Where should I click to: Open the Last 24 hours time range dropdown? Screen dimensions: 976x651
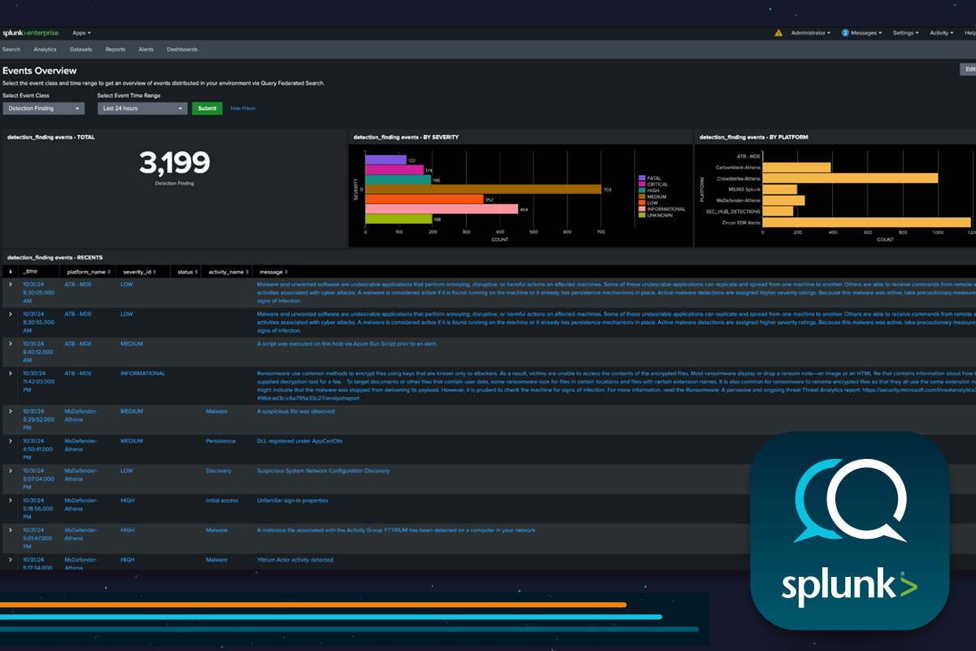pos(142,108)
